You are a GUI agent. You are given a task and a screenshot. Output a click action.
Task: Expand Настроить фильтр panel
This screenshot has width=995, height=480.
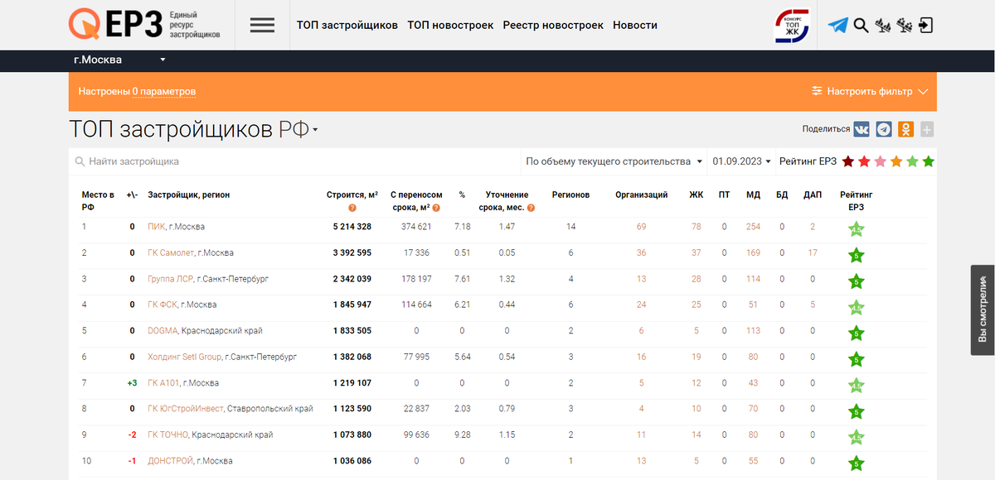coord(869,91)
